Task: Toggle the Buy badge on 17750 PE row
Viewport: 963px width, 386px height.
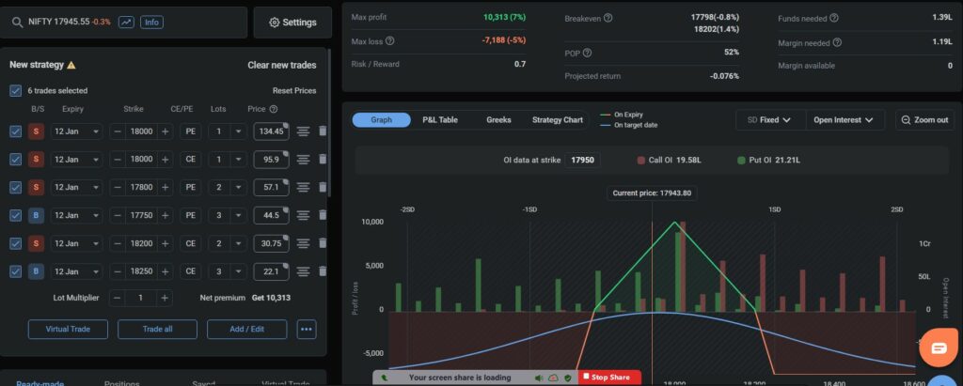Action: (x=36, y=215)
